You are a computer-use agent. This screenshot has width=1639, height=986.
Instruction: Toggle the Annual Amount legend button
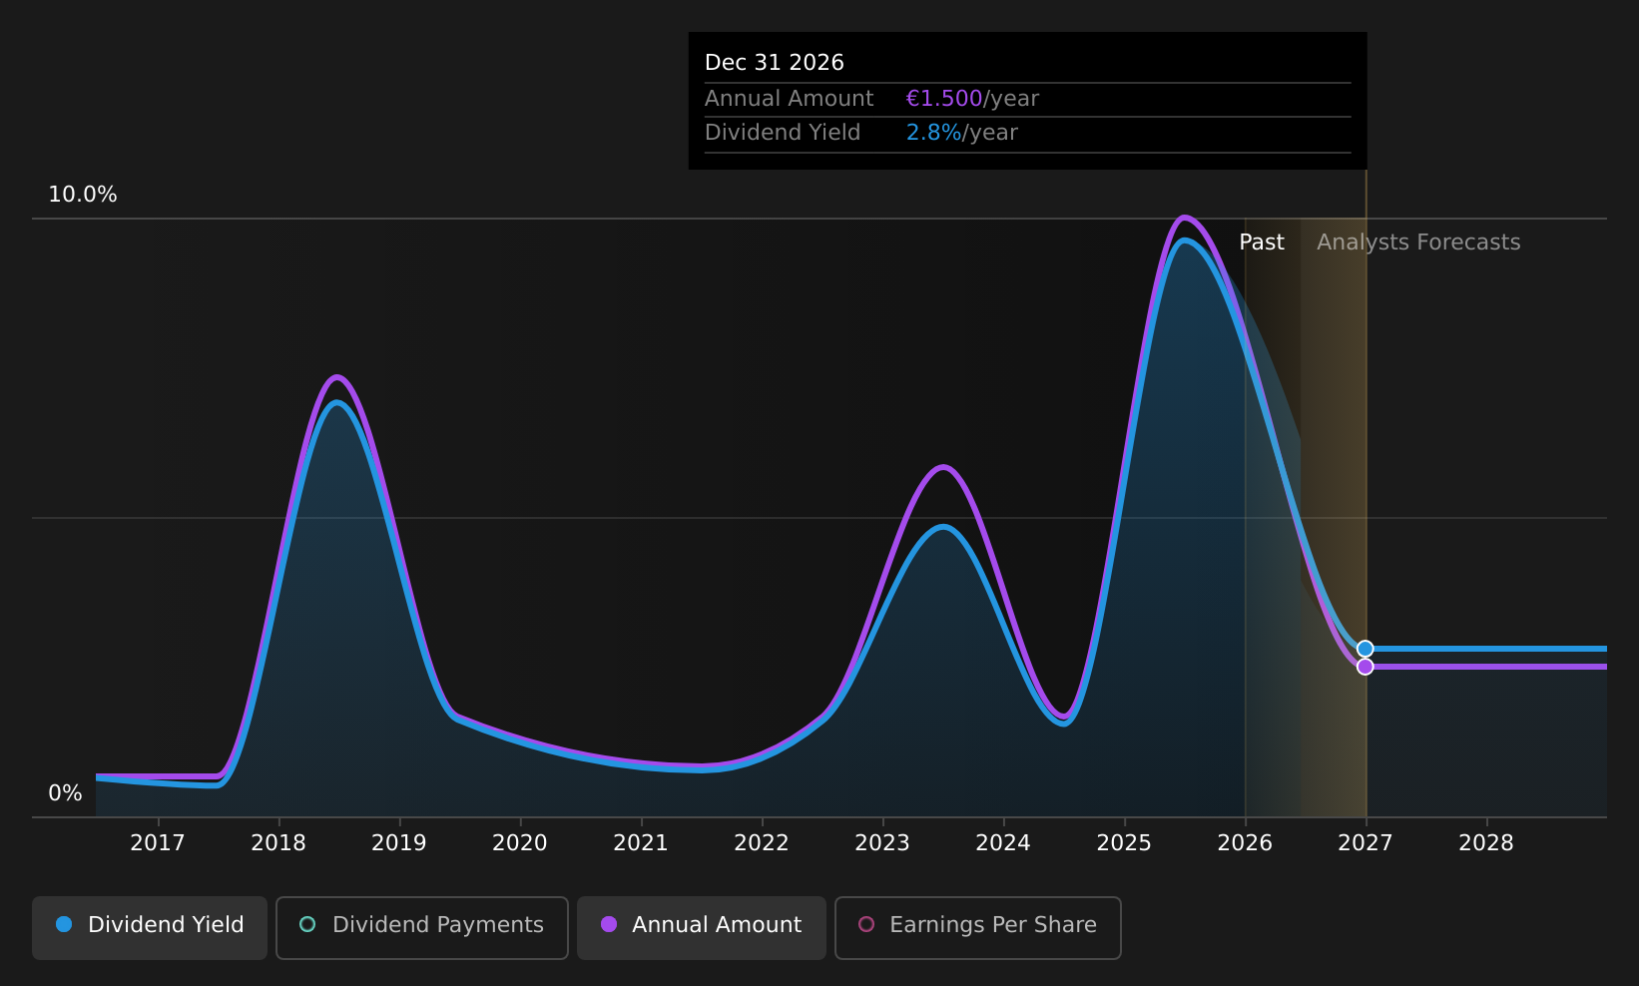(x=702, y=928)
